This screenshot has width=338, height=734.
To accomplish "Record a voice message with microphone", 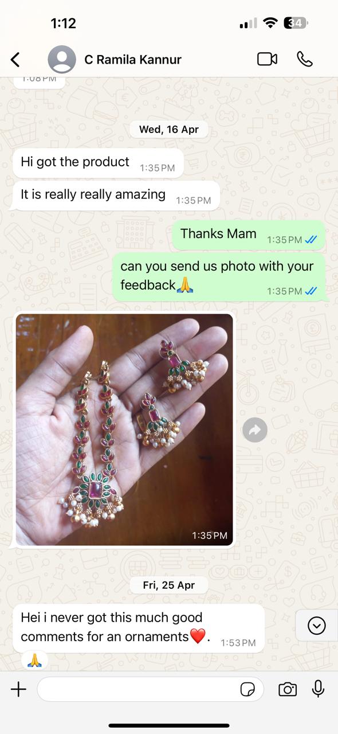I will pos(318,689).
